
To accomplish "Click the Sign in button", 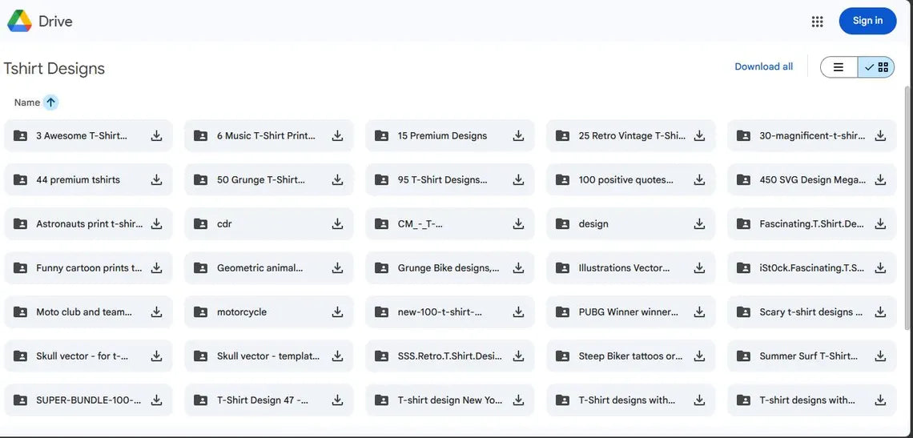I will pyautogui.click(x=867, y=21).
